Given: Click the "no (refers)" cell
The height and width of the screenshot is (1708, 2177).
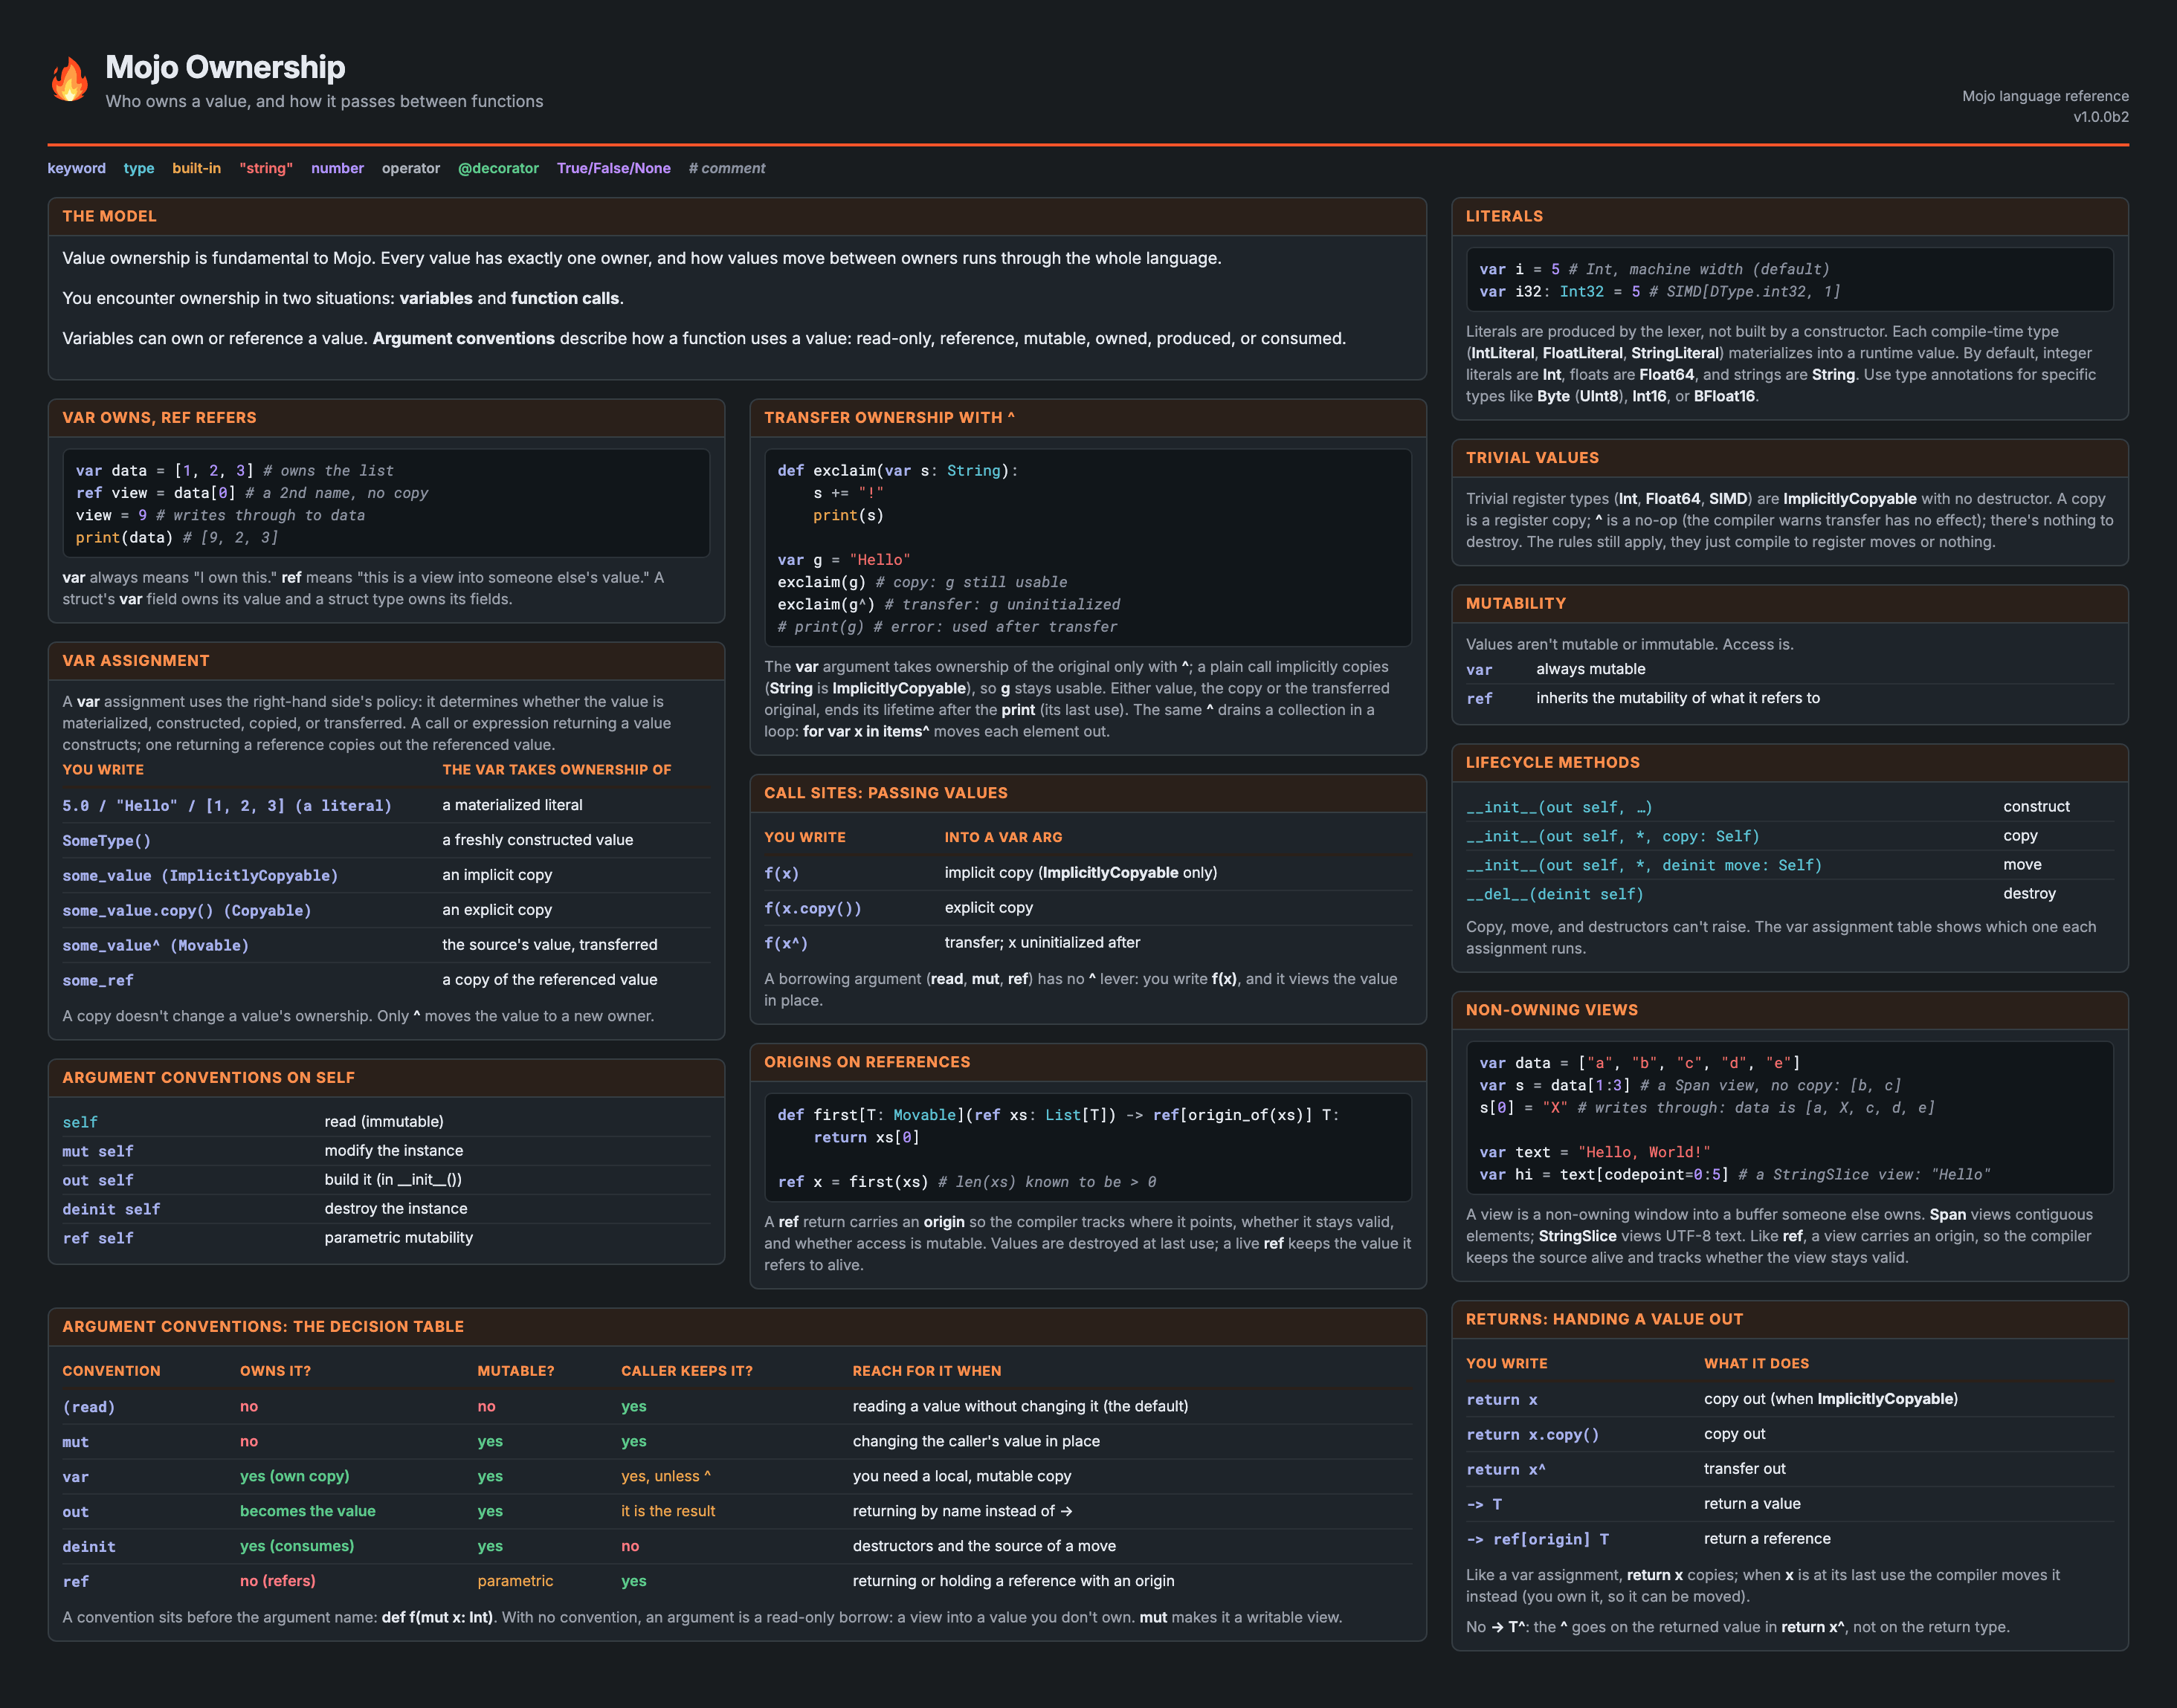Looking at the screenshot, I should (277, 1581).
